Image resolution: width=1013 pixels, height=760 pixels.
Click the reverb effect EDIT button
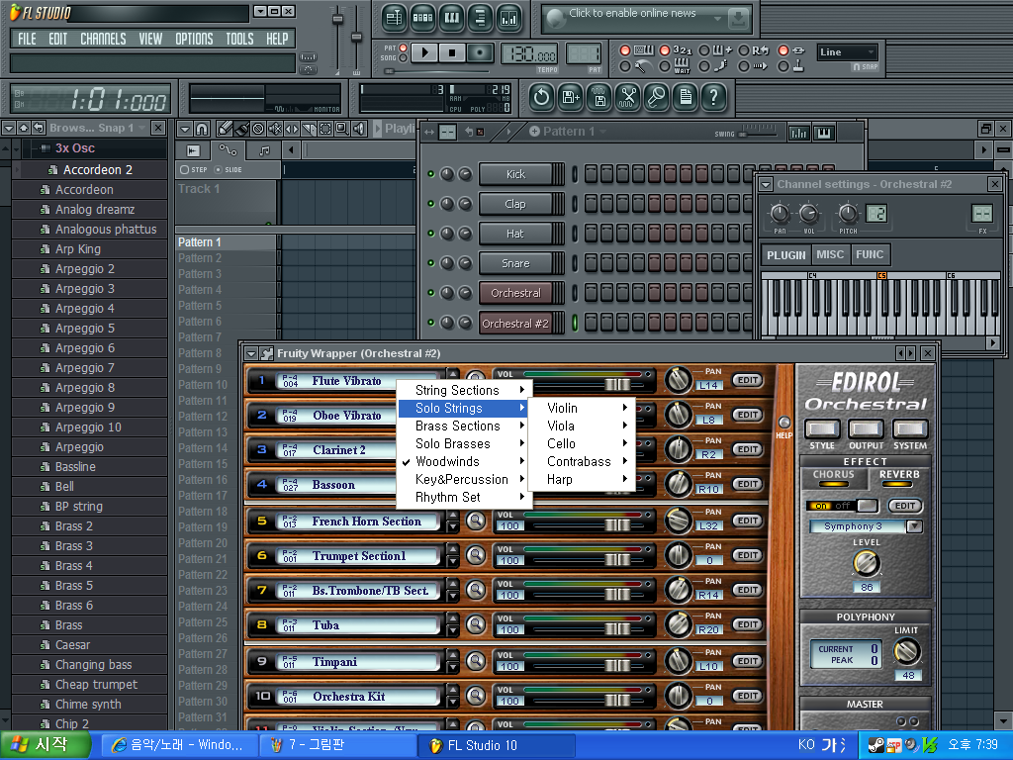click(905, 506)
